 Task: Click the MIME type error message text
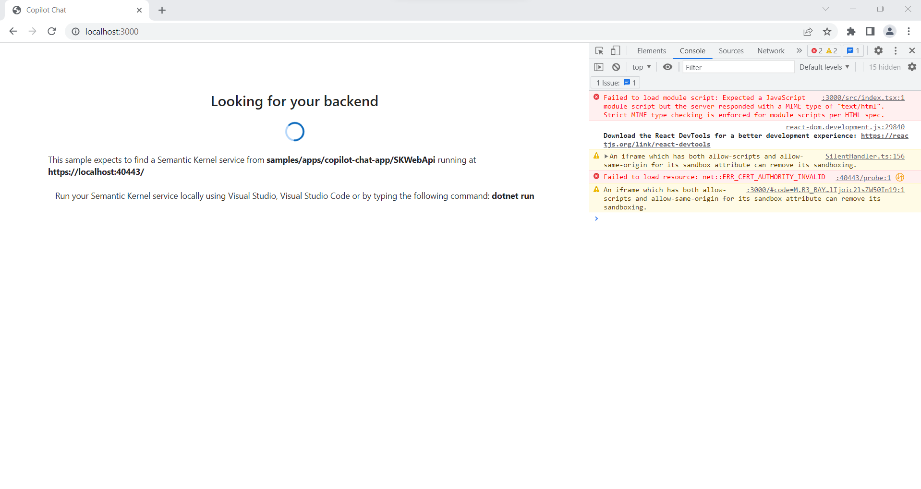[743, 106]
